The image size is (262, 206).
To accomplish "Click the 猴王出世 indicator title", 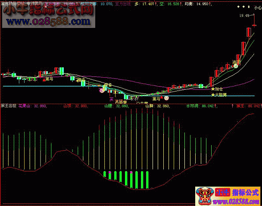I will [9, 105].
